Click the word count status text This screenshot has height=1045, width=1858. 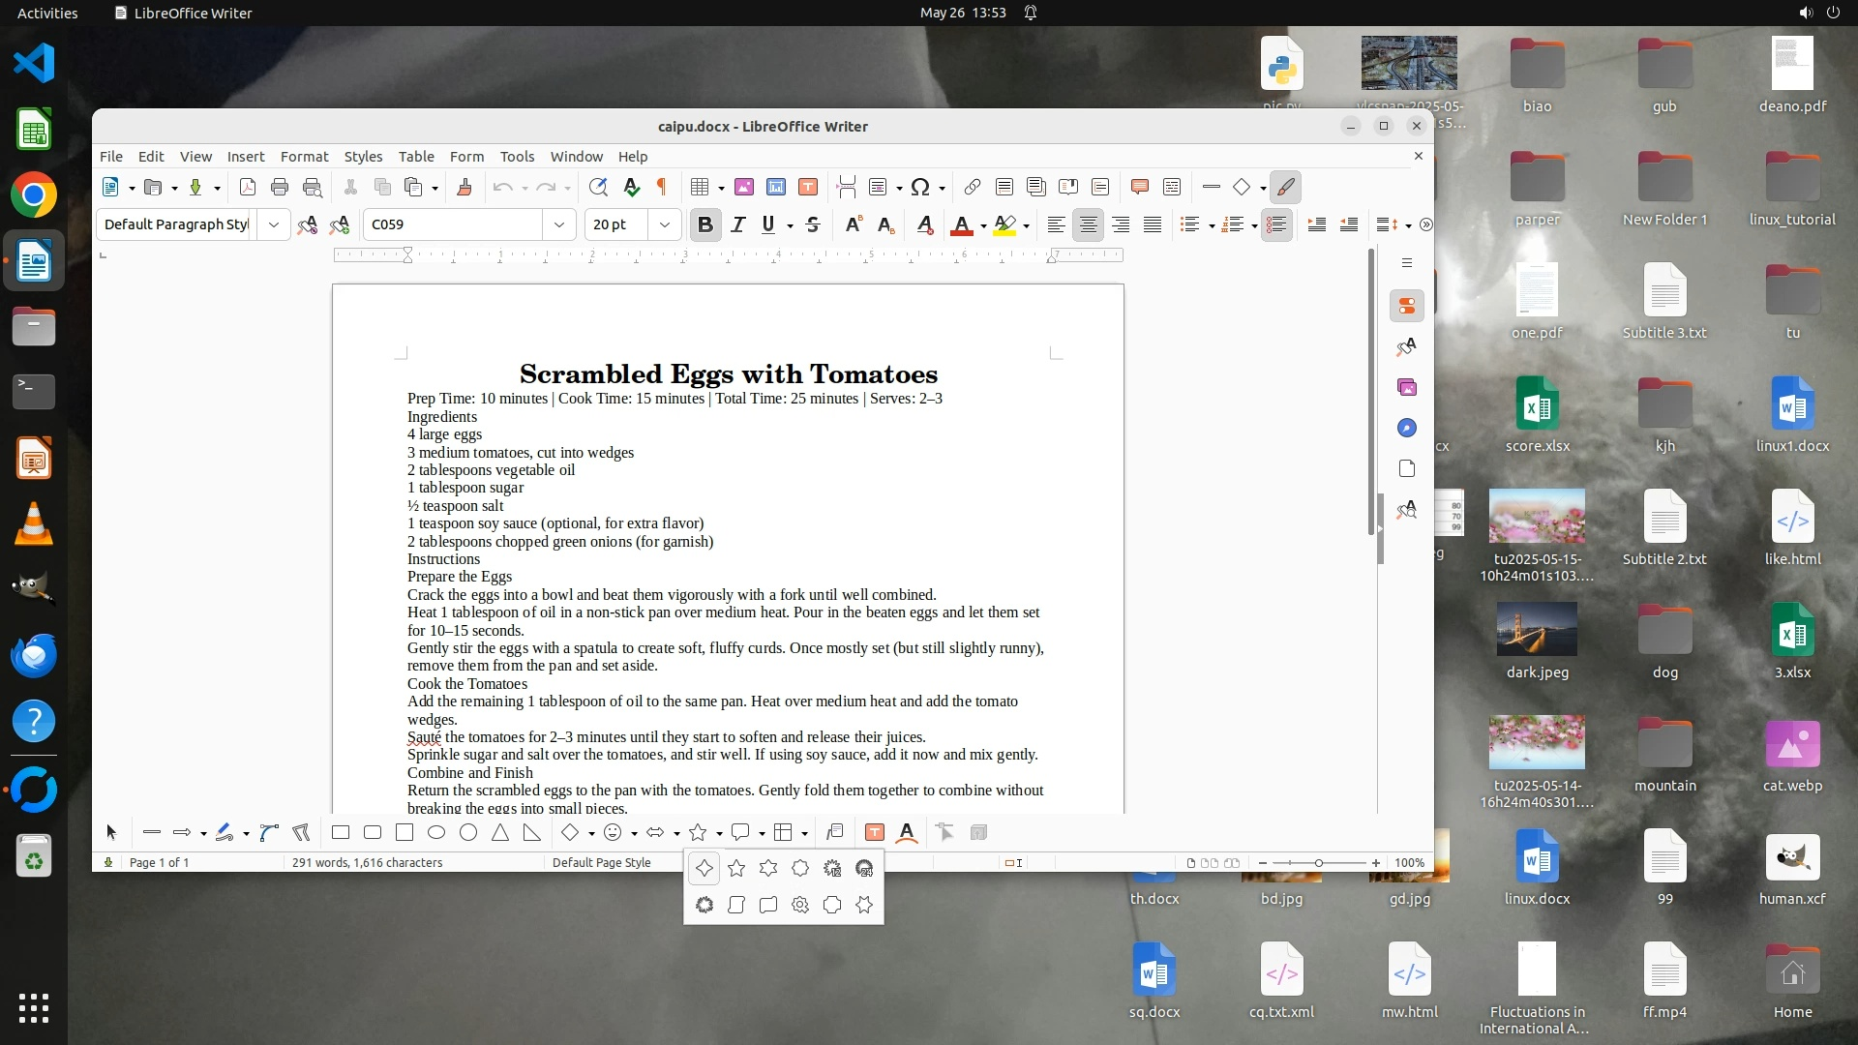[367, 862]
